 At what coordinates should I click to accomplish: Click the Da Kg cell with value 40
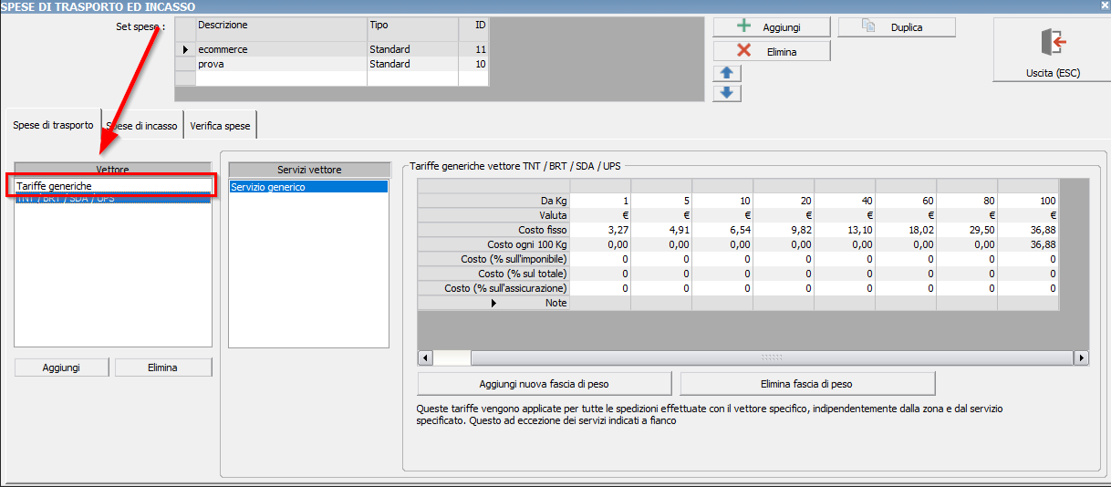[845, 200]
